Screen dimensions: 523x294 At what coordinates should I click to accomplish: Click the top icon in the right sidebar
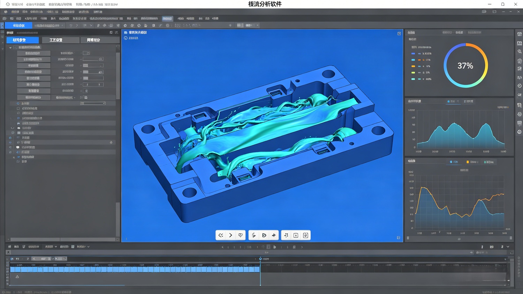pyautogui.click(x=520, y=34)
